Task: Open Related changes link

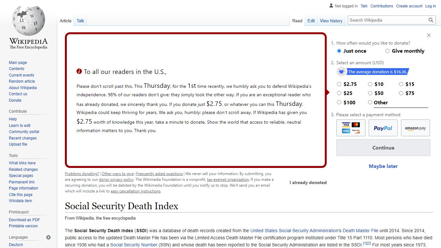Action: click(x=23, y=170)
